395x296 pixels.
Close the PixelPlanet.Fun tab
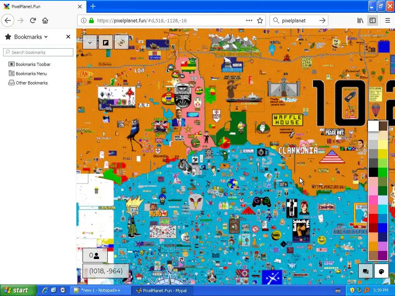pyautogui.click(x=80, y=7)
